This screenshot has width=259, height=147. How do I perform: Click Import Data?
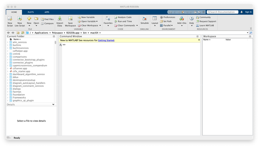(59, 21)
